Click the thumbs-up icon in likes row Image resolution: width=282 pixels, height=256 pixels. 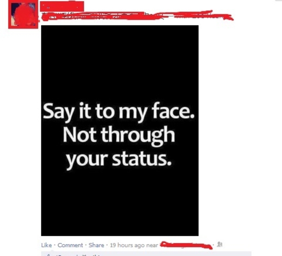click(48, 255)
